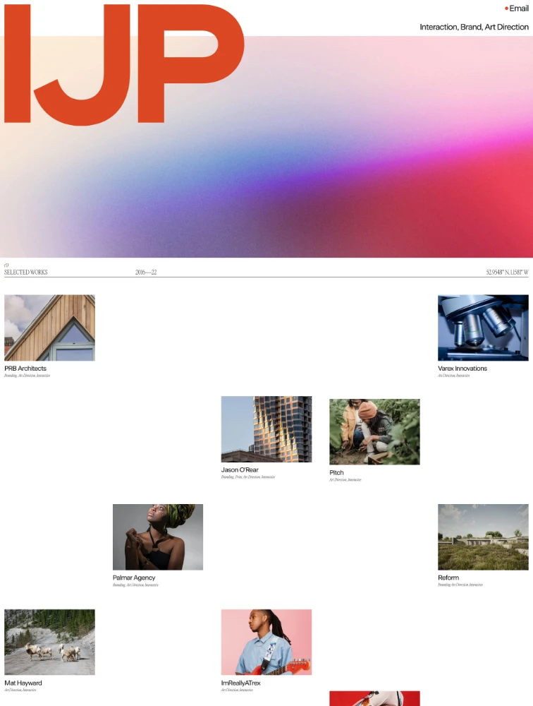This screenshot has width=533, height=706.
Task: Click the Selected Works section heading
Action: (26, 272)
